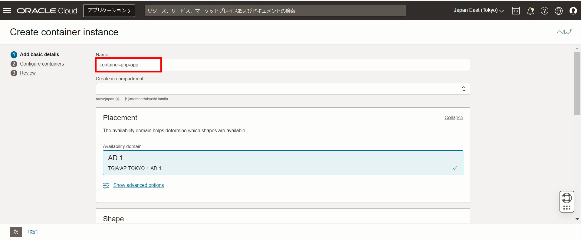This screenshot has height=240, width=581.
Task: Click the 次 (Next) button
Action: click(x=16, y=232)
